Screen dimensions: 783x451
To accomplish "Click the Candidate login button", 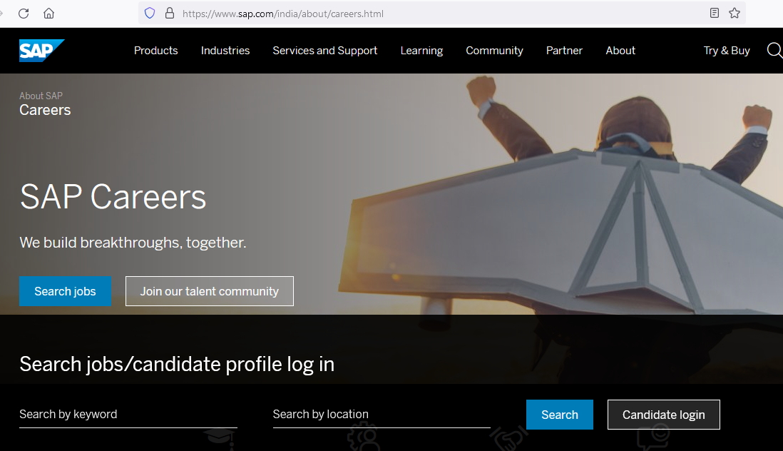I will 664,415.
